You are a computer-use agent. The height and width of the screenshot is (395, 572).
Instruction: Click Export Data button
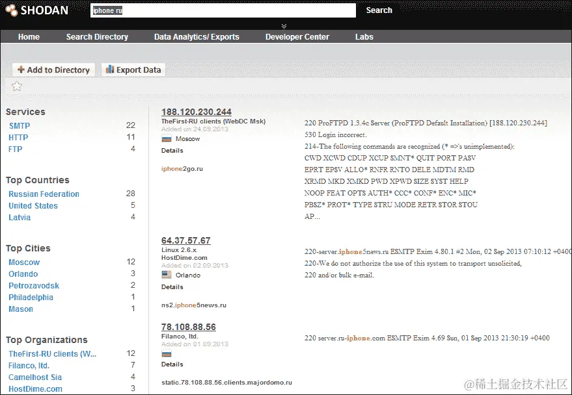click(x=133, y=70)
